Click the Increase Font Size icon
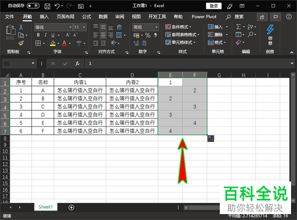Viewport: 297px width, 220px height. point(68,35)
